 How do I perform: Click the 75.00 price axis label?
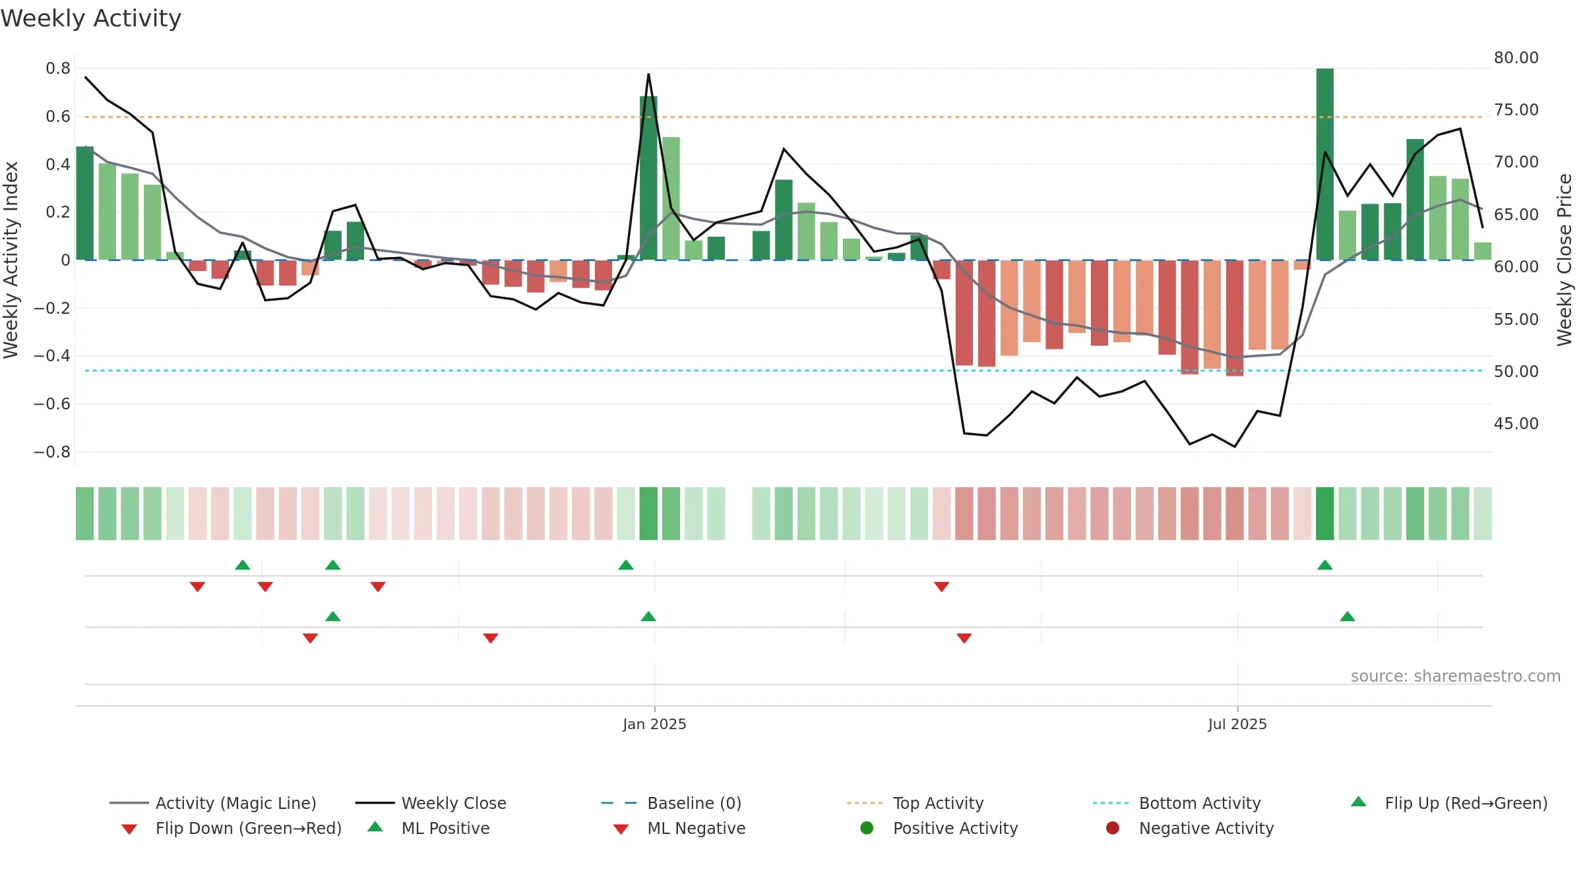tap(1516, 109)
